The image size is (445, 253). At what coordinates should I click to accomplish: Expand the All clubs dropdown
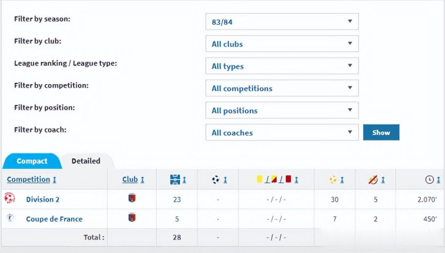pos(282,44)
